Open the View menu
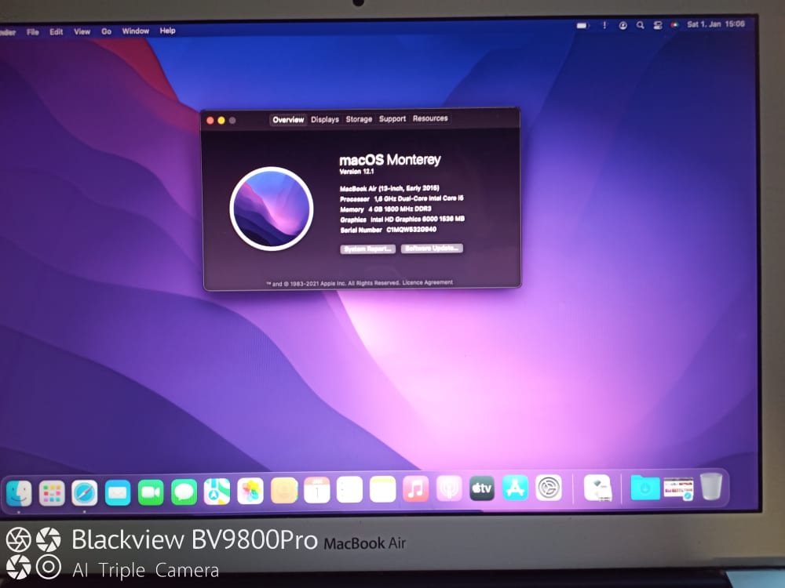This screenshot has height=588, width=785. (x=82, y=31)
